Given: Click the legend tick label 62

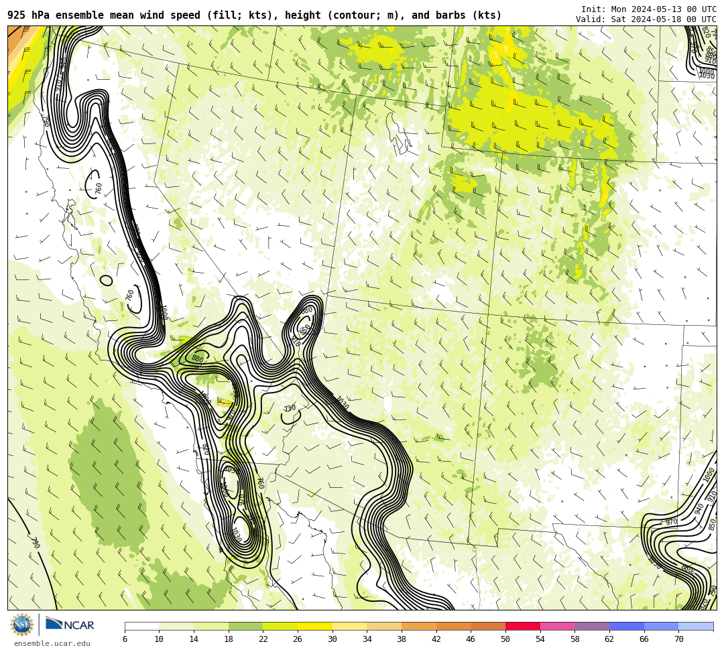Looking at the screenshot, I should (x=609, y=639).
